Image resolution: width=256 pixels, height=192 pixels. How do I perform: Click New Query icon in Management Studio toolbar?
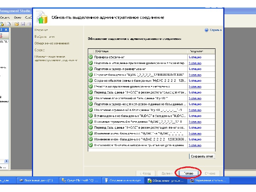click(2, 24)
